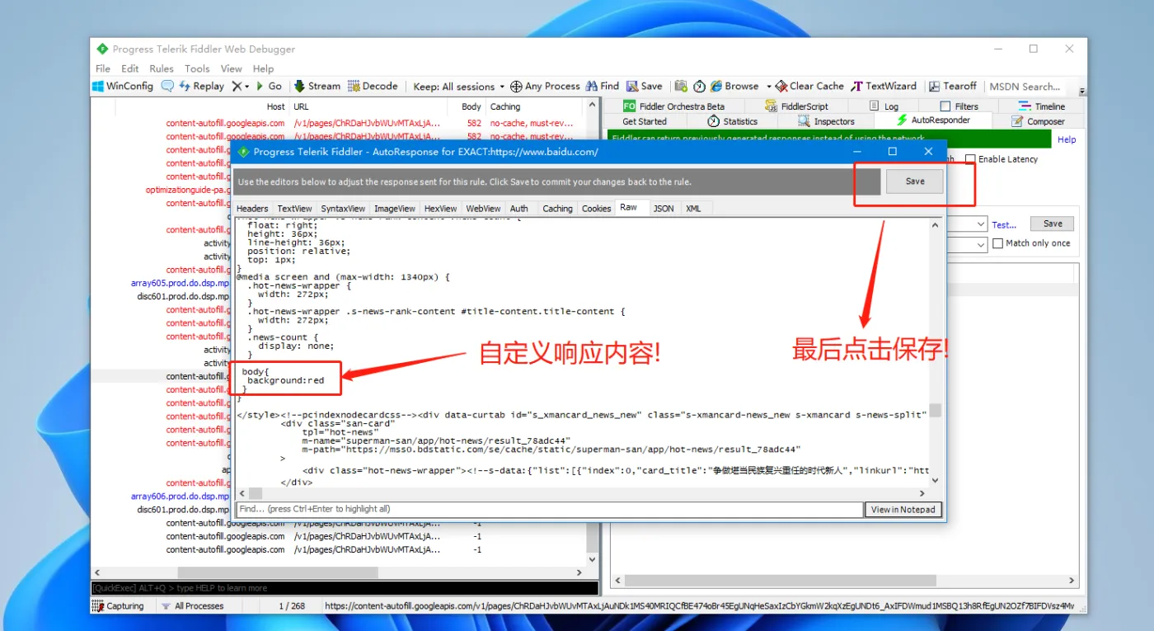Open WinConfig from the toolbar
Image resolution: width=1154 pixels, height=631 pixels.
pos(123,86)
